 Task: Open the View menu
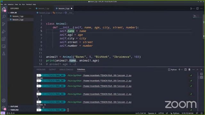pos(16,4)
